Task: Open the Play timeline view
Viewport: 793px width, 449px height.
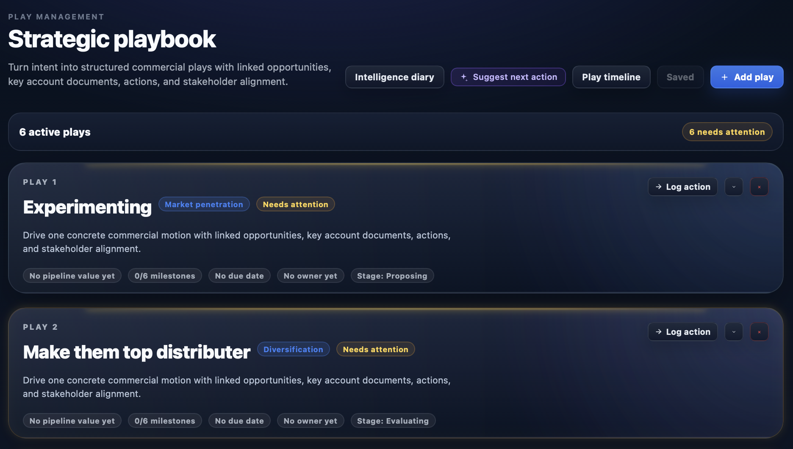Action: tap(611, 77)
